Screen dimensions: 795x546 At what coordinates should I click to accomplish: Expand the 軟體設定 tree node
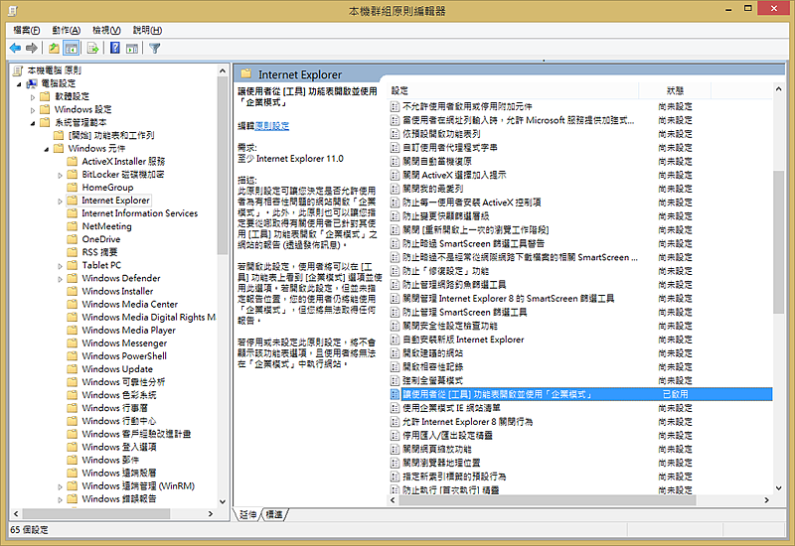33,96
